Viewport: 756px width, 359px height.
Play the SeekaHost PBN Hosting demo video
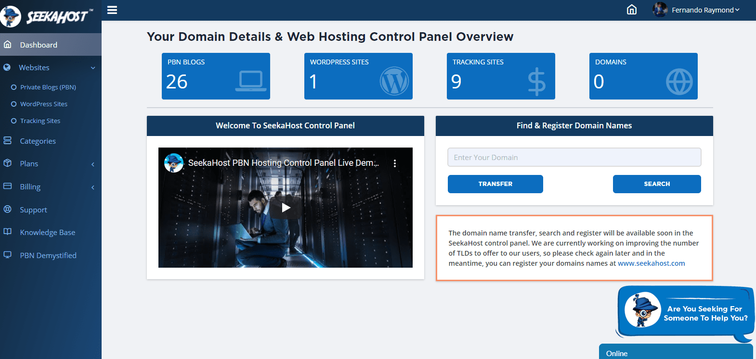[286, 208]
